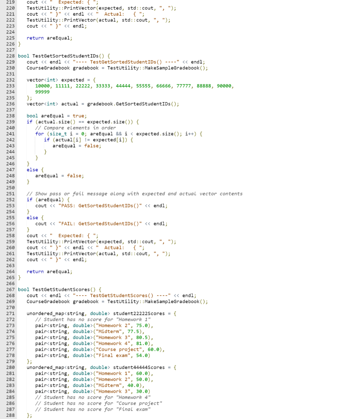Screen dimensions: 342x419
Task: Click the TestGetStudentScores function name
Action: 59,289
